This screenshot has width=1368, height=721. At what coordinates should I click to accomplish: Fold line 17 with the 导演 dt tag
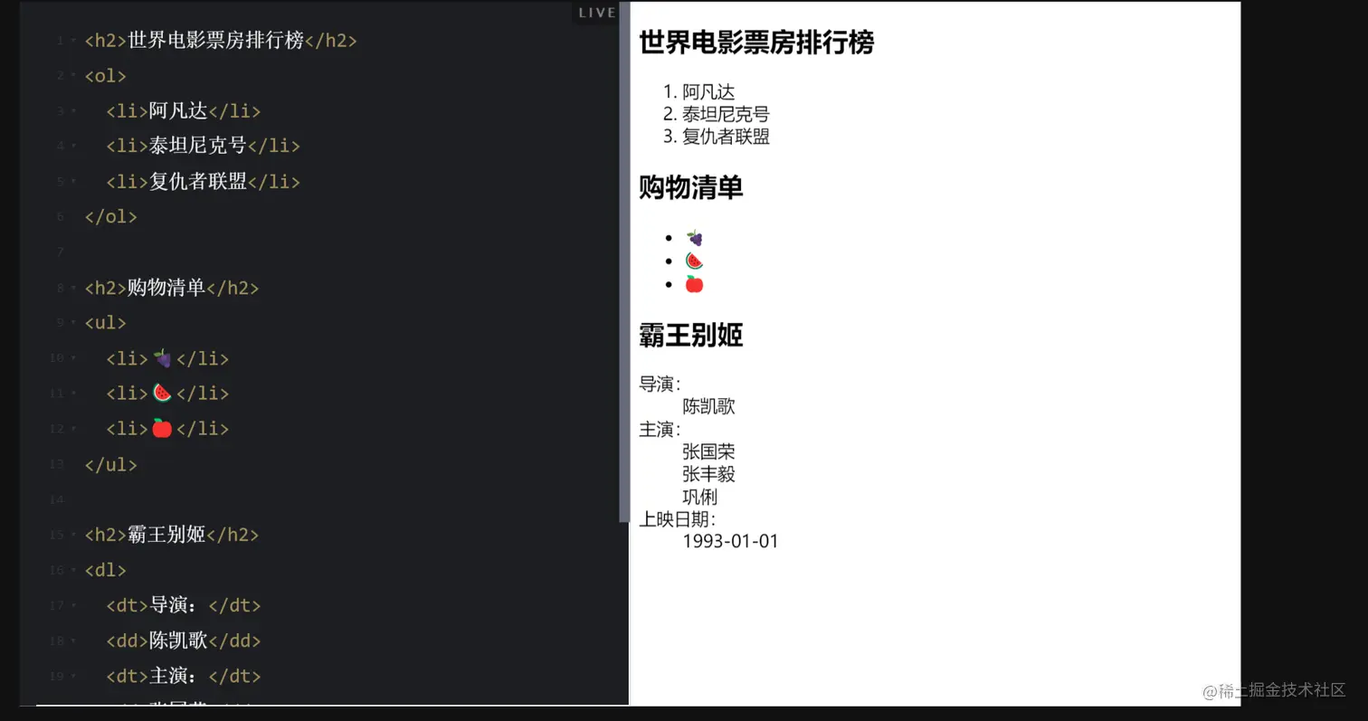click(73, 606)
